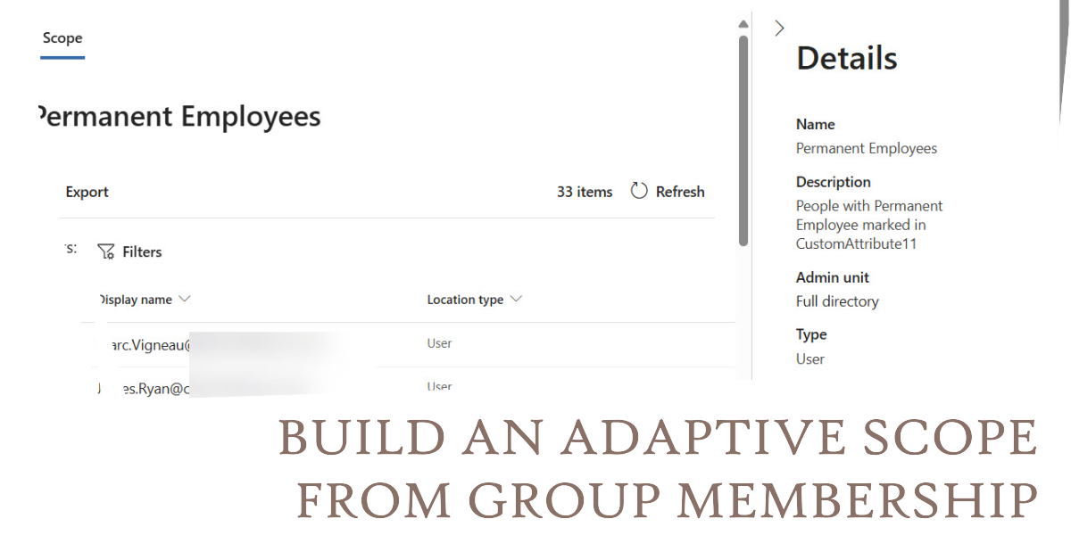Switch to the Scope tab
Screen dimensions: 1071x560
click(62, 38)
